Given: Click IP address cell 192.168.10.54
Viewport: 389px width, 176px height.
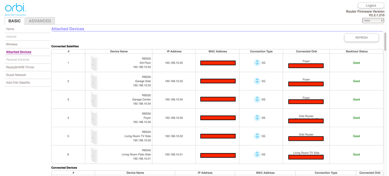Looking at the screenshot, I should click(x=174, y=100).
